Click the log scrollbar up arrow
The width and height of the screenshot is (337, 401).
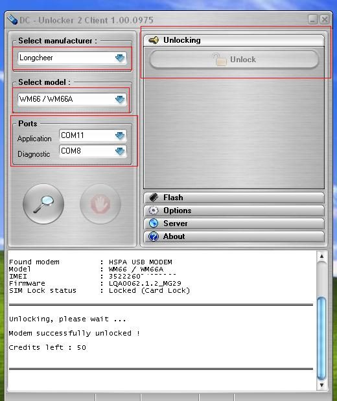321,256
